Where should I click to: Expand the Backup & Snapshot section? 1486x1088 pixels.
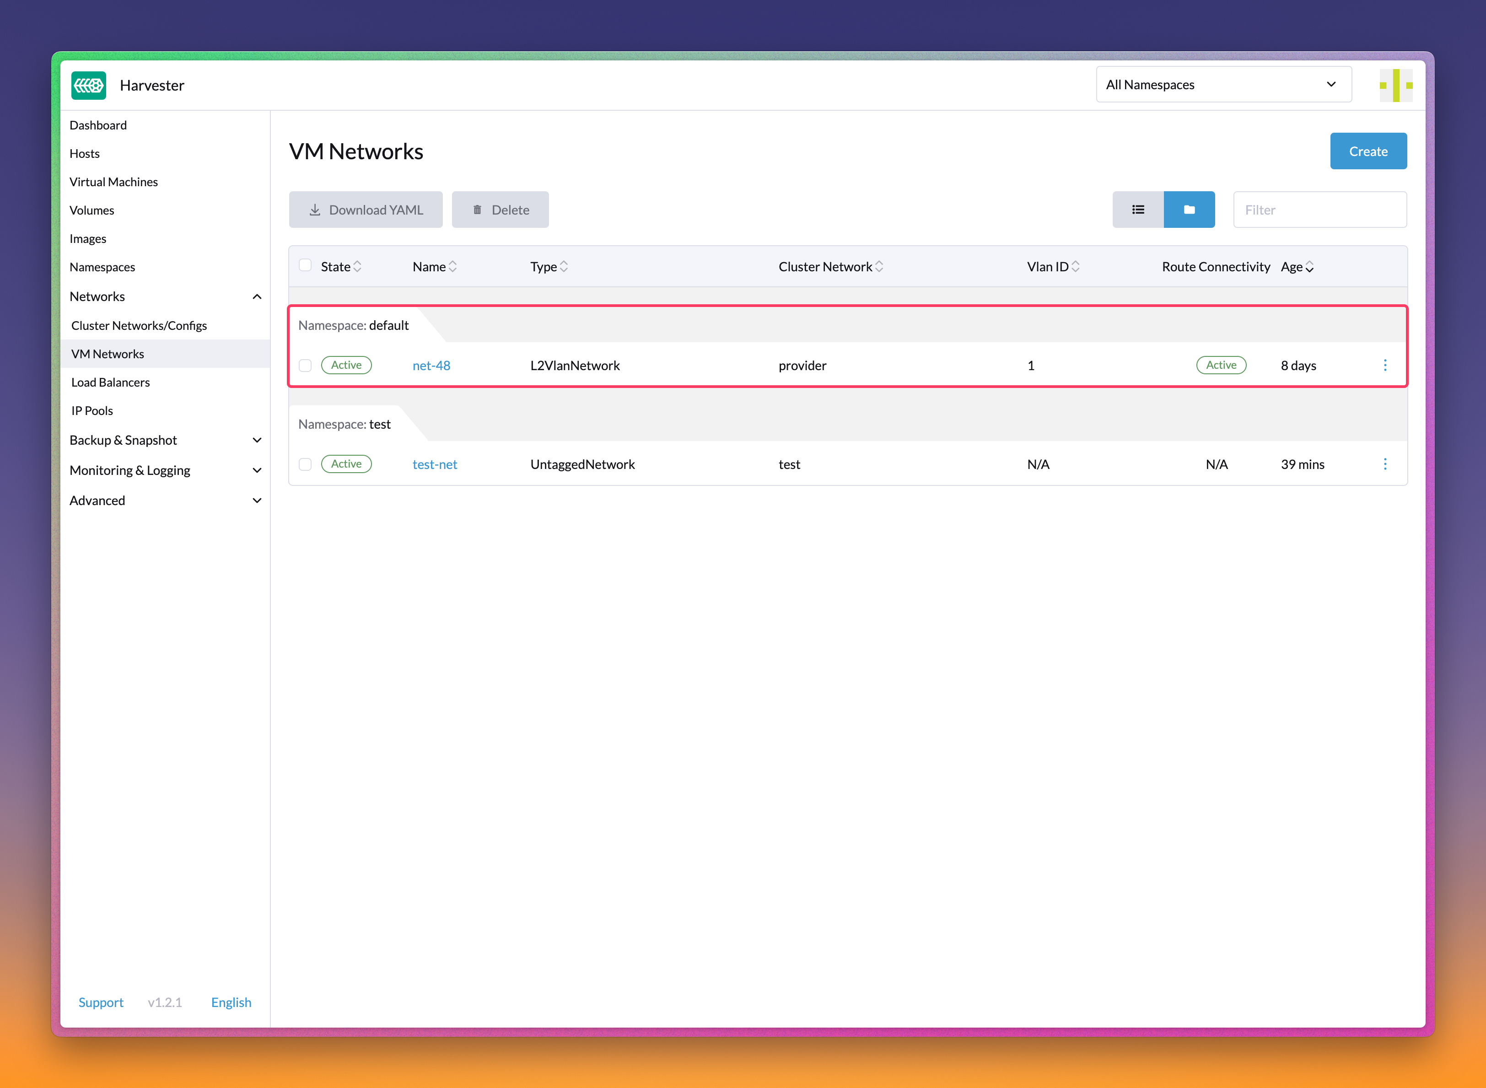pos(257,440)
